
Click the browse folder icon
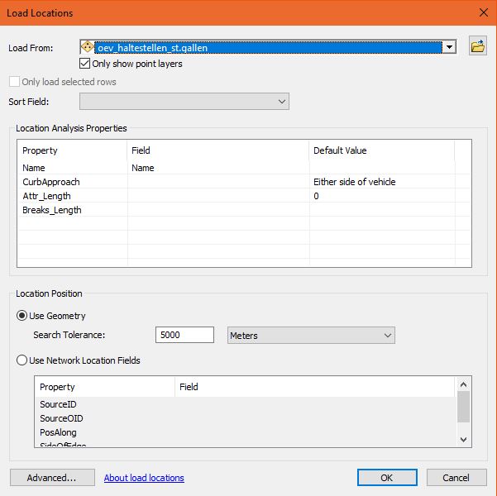coord(477,47)
